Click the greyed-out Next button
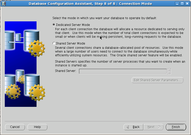 click(153, 127)
